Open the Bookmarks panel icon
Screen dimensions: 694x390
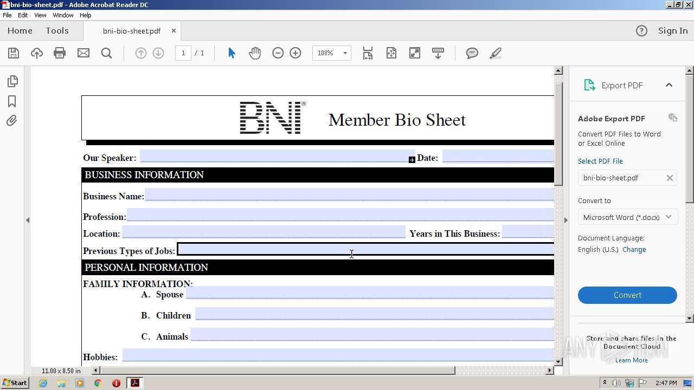click(12, 101)
